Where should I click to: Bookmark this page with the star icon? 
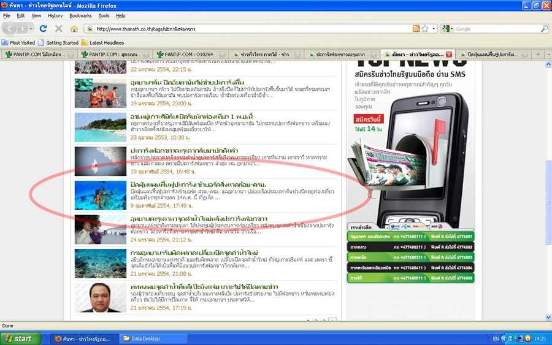click(x=425, y=29)
